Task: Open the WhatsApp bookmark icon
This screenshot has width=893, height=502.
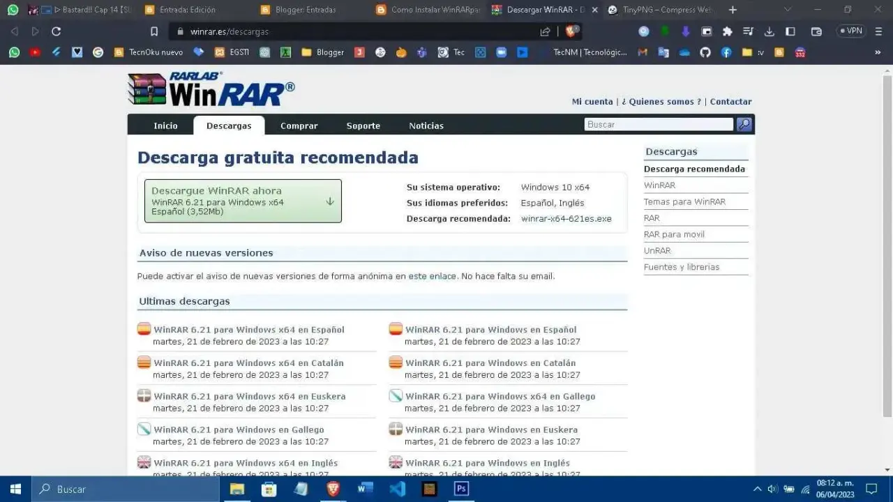Action: click(14, 52)
